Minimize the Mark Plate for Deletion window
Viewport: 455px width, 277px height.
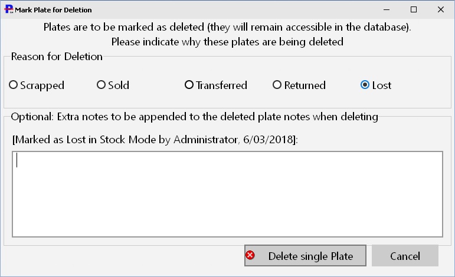[387, 9]
